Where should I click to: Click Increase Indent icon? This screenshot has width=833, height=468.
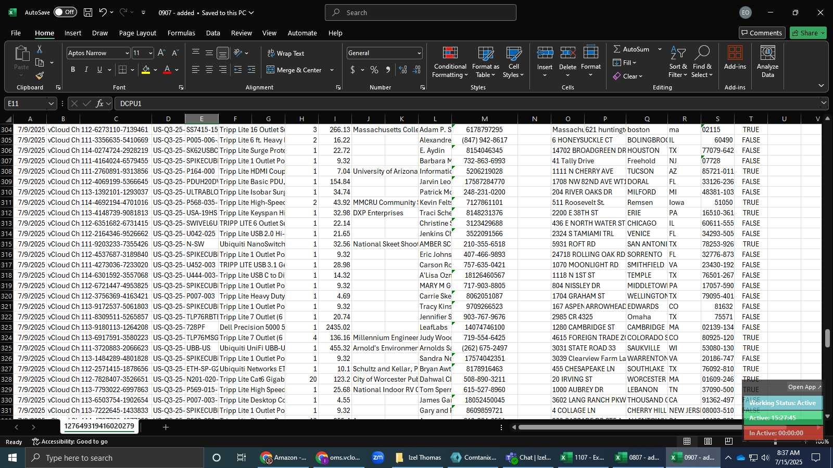251,70
